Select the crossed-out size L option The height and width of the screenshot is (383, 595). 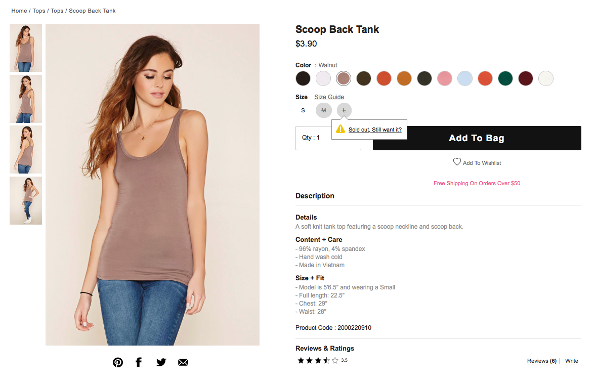[x=344, y=110]
